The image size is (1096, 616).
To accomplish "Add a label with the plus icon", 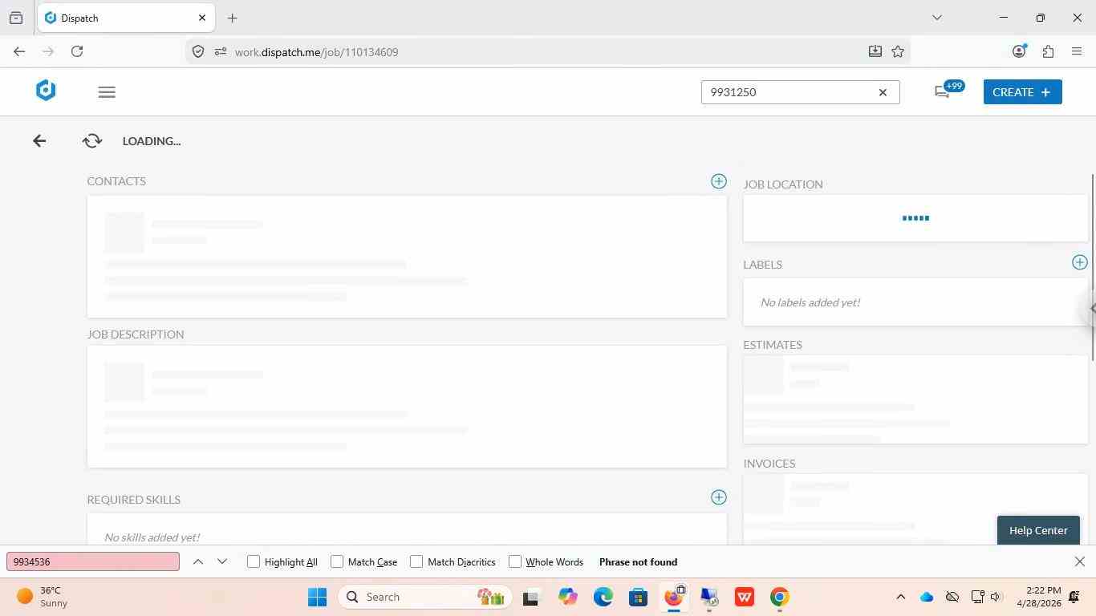I will pos(1079,262).
